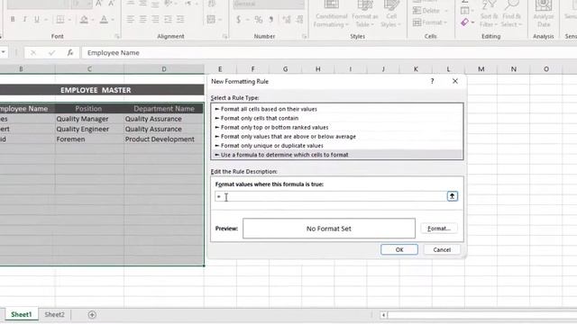Open Alignment group dialog launcher
This screenshot has height=324, width=577.
pyautogui.click(x=224, y=36)
